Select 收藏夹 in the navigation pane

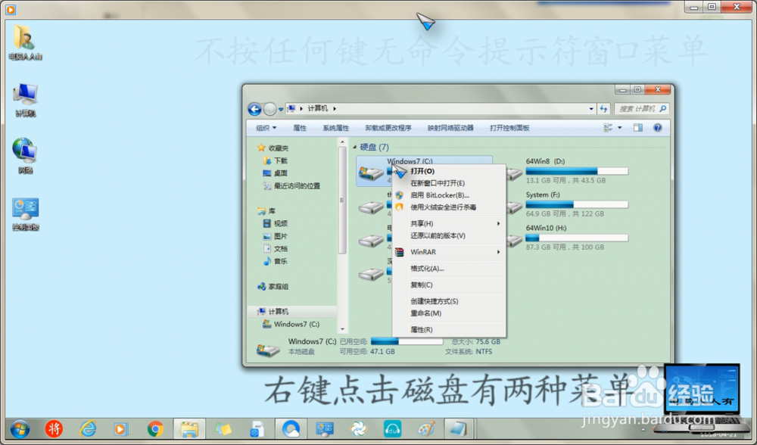279,148
